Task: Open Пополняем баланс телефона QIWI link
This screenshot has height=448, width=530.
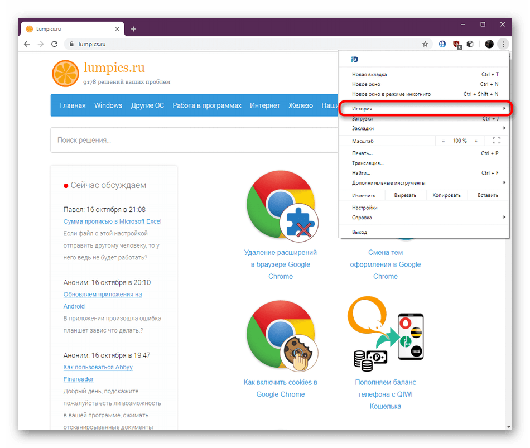Action: 386,394
